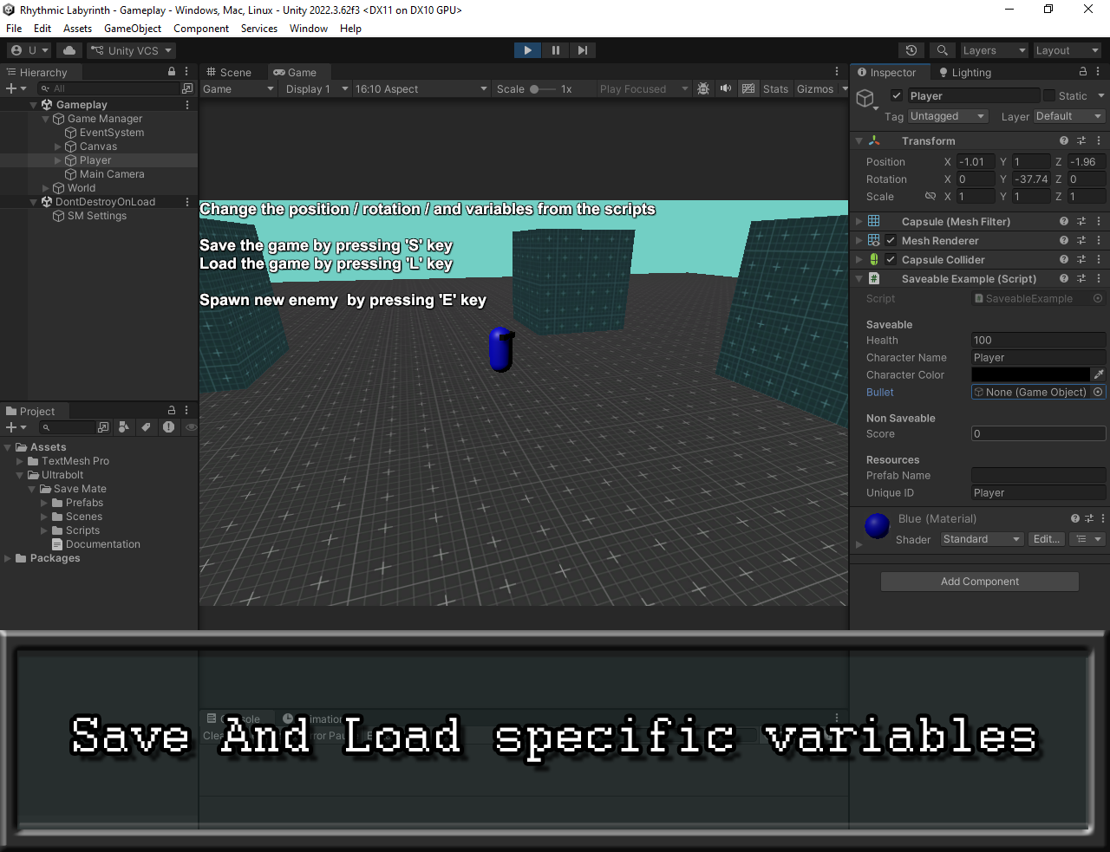The height and width of the screenshot is (852, 1110).
Task: Open the 16:10 Aspect dropdown
Action: (421, 89)
